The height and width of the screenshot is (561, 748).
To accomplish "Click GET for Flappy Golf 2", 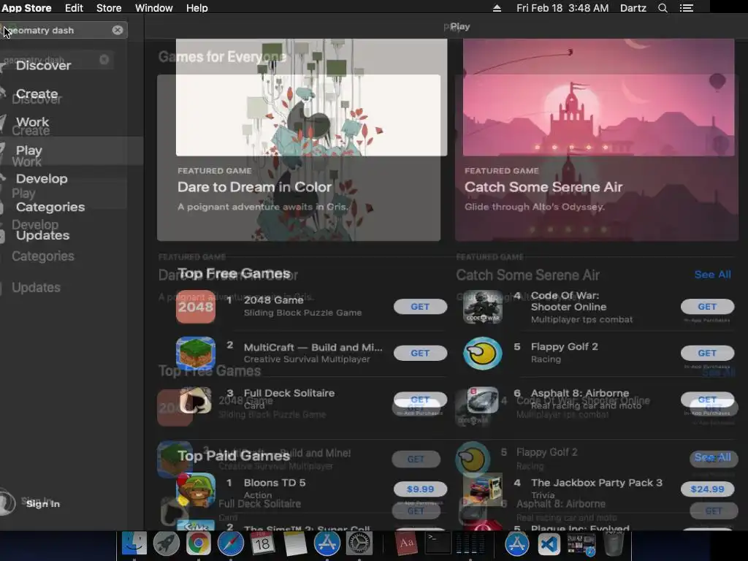I will coord(707,353).
